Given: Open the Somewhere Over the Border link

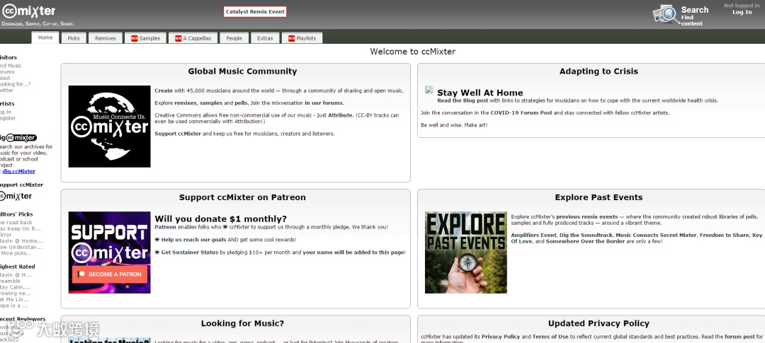Looking at the screenshot, I should pyautogui.click(x=586, y=241).
